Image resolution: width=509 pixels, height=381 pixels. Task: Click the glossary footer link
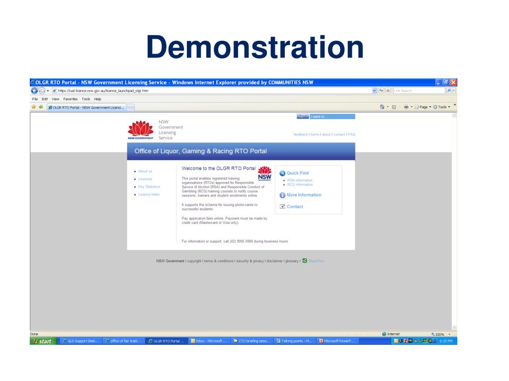coord(292,261)
